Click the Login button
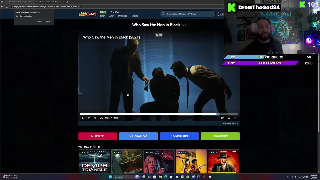This screenshot has width=320, height=180. click(x=221, y=14)
